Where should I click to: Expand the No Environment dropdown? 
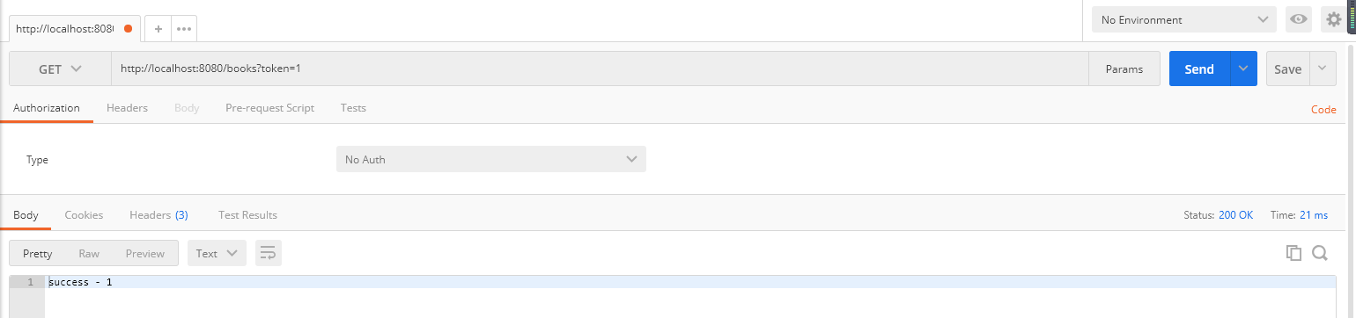point(1183,19)
